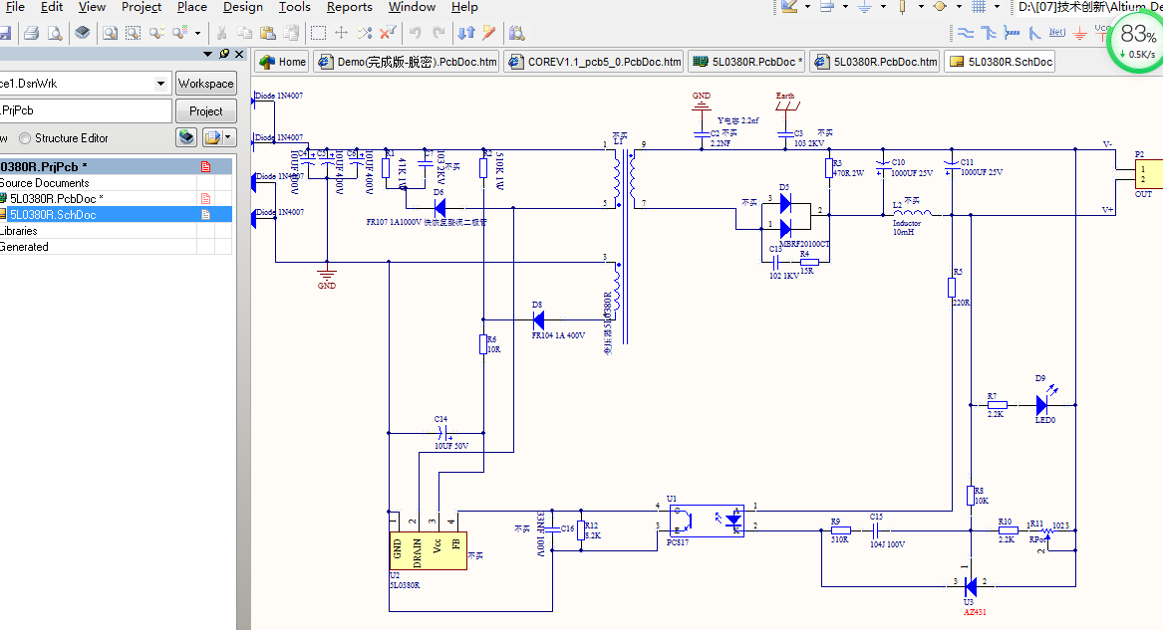Viewport: 1163px width, 630px height.
Task: Open the Reports menu
Action: click(350, 7)
